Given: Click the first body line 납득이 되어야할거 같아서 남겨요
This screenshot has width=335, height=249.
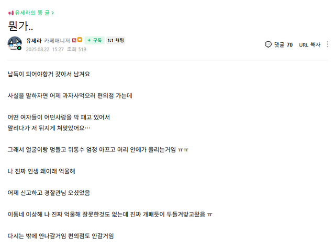Looking at the screenshot, I should click(x=49, y=74).
